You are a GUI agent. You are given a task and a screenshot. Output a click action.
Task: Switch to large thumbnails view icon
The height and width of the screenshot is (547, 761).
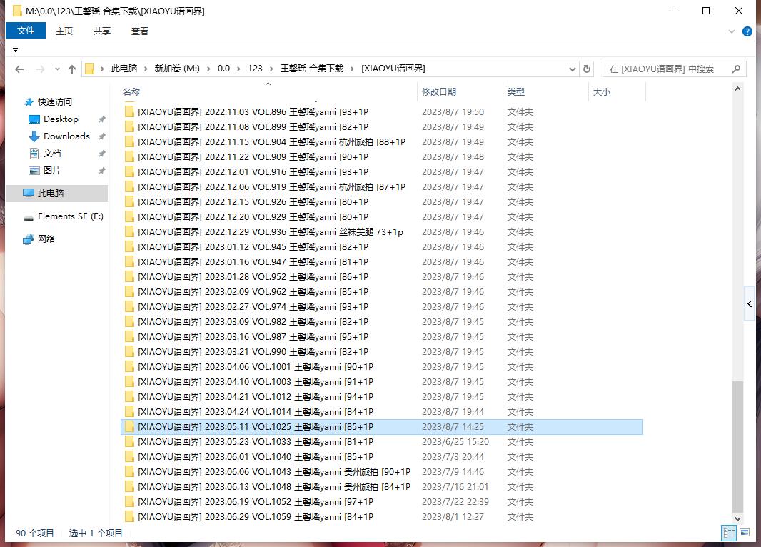(x=745, y=533)
